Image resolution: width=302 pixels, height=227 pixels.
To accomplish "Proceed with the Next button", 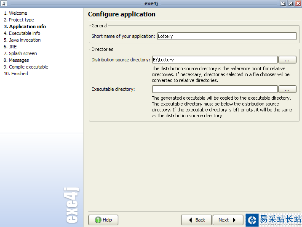I will click(228, 220).
